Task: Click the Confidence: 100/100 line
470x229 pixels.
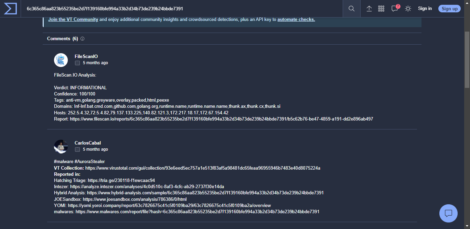Action: [x=75, y=94]
